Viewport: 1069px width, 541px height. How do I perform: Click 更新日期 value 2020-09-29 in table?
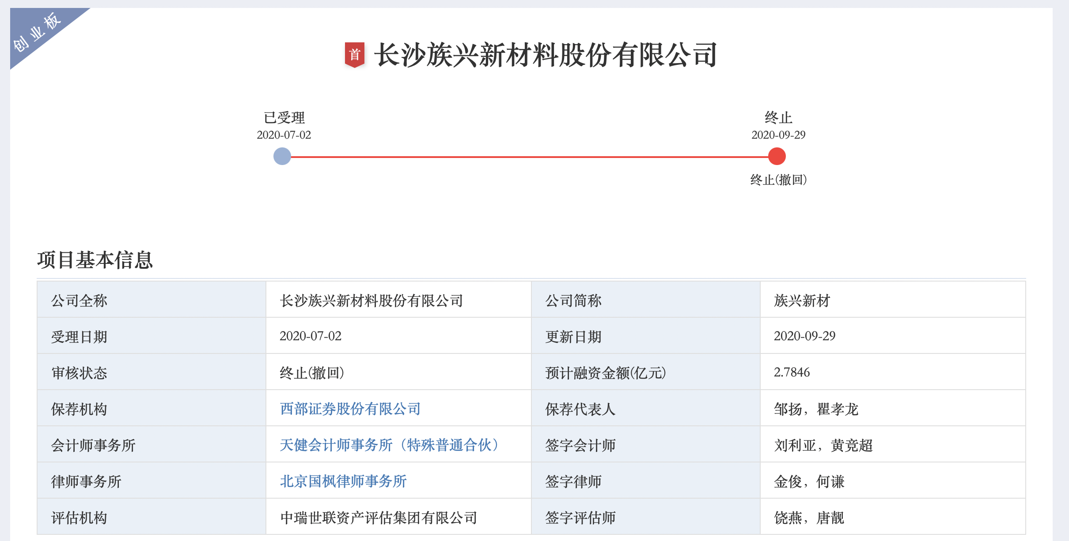point(893,335)
